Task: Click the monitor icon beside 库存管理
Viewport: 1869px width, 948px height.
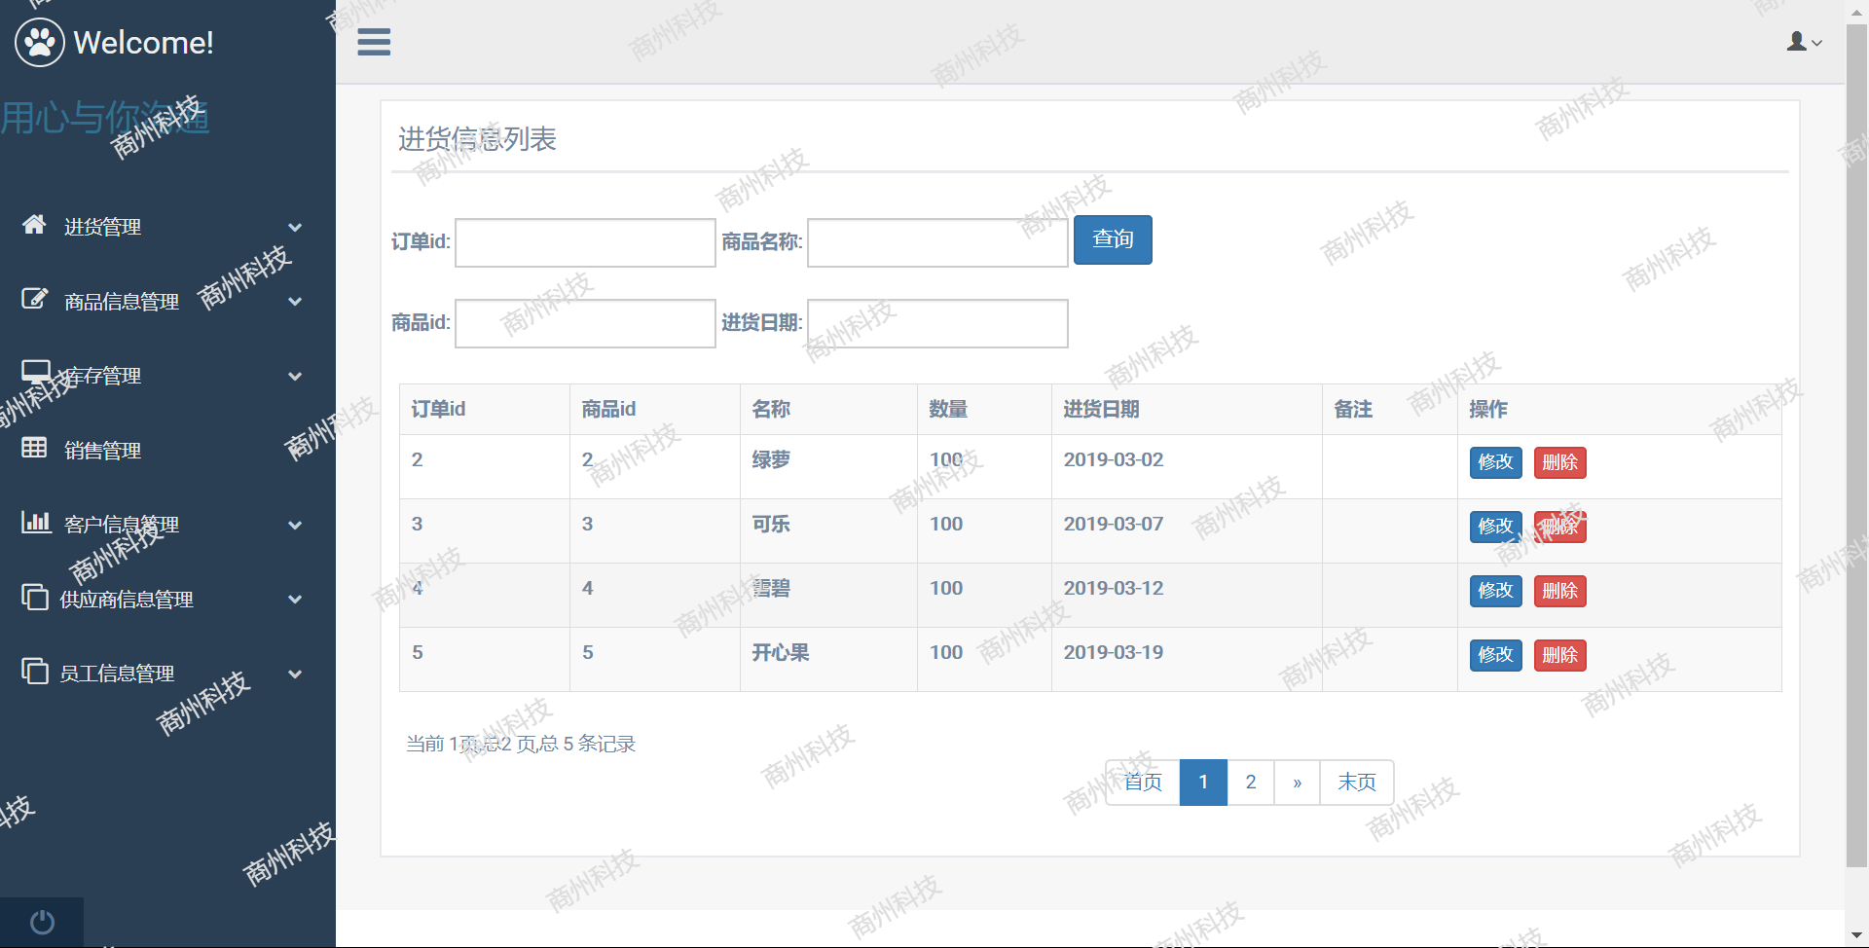Action: (x=36, y=372)
